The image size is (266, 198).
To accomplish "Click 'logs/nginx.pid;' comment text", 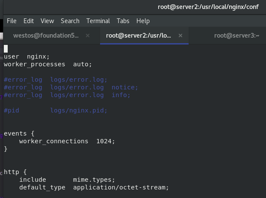I will pos(79,111).
